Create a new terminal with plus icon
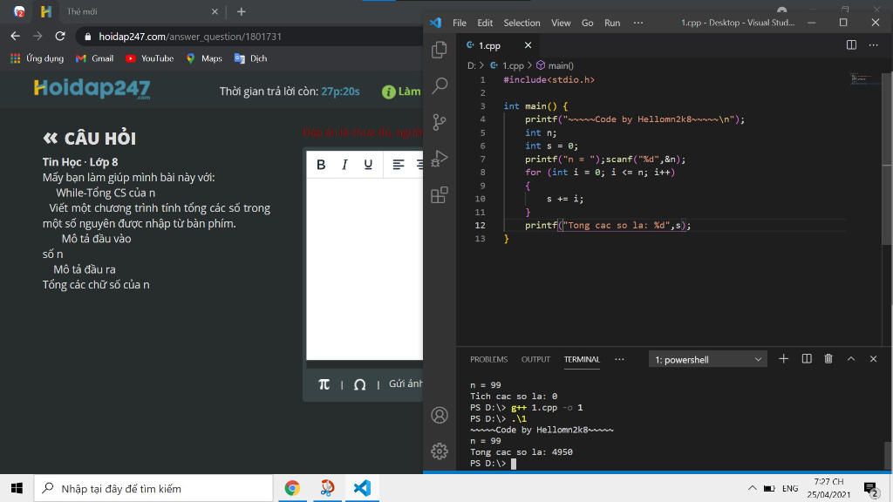 click(x=784, y=358)
